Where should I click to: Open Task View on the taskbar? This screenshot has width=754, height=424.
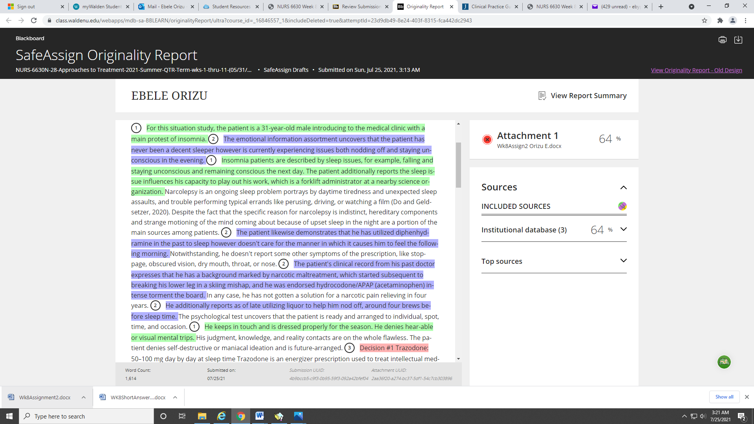coord(182,416)
